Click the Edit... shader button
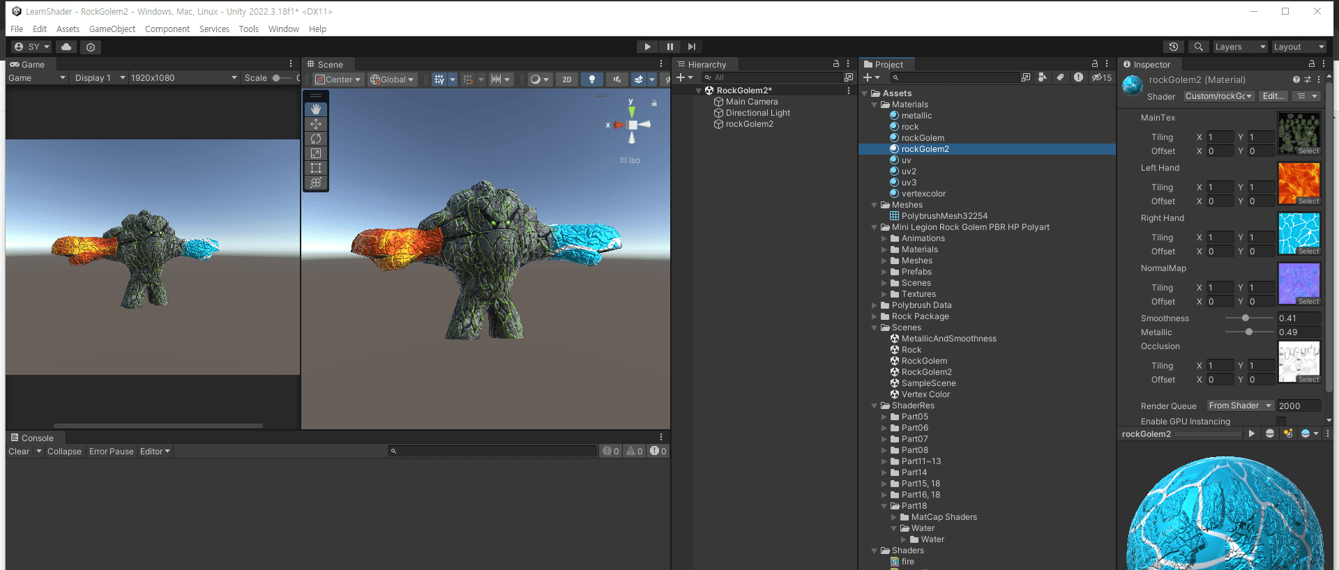This screenshot has height=570, width=1339. point(1273,96)
